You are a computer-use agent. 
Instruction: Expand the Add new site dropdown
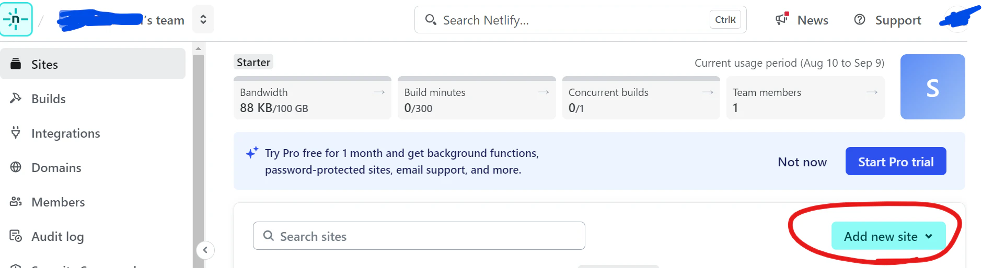(x=888, y=236)
